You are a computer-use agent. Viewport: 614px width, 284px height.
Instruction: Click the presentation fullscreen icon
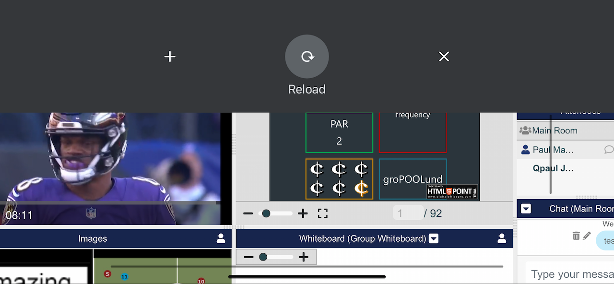click(323, 213)
